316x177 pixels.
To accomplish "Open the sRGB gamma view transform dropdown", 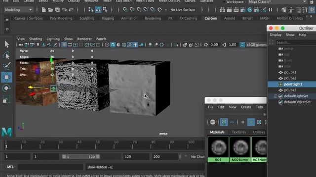I will coord(256,45).
